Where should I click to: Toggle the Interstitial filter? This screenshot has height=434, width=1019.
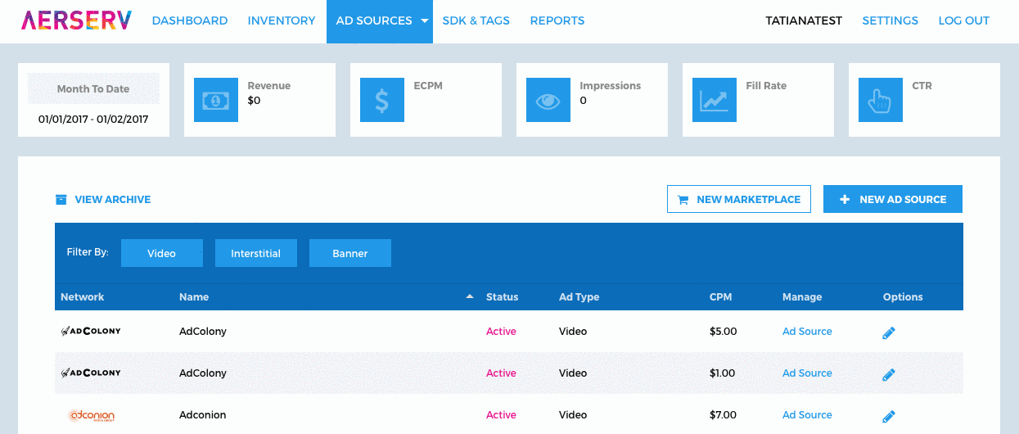255,253
